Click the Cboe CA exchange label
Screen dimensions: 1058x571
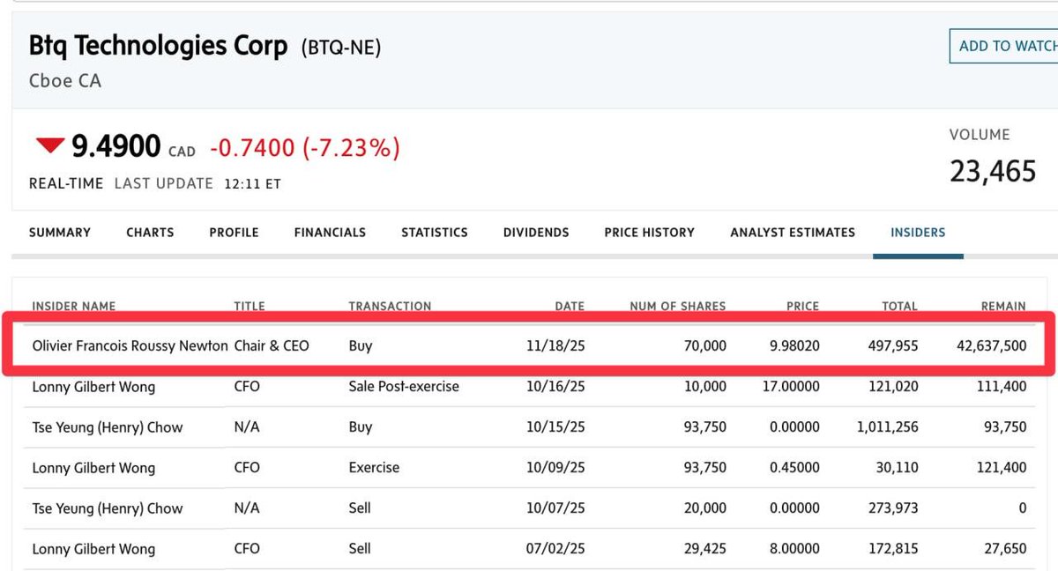(65, 81)
